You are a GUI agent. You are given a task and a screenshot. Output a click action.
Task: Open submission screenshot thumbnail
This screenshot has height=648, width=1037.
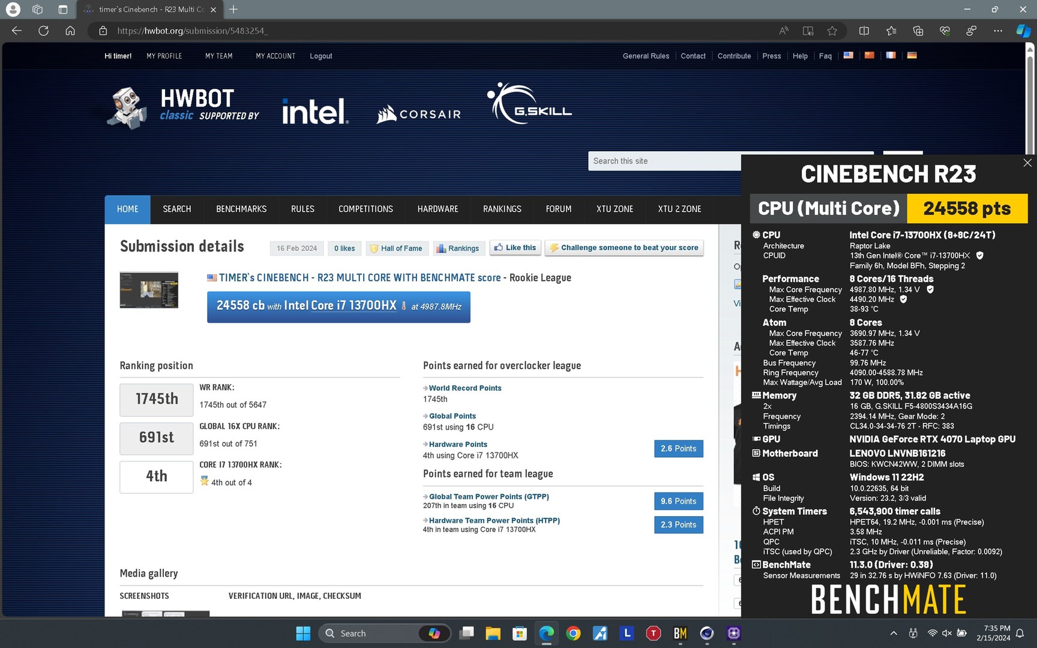(149, 290)
